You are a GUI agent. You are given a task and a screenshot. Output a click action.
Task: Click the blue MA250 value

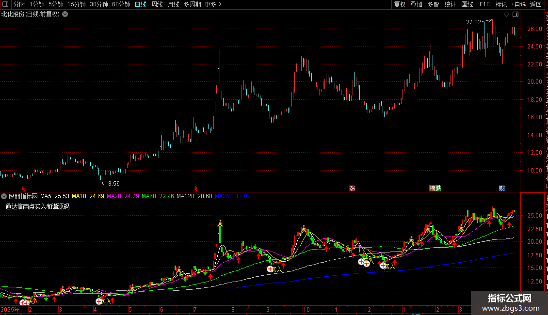pyautogui.click(x=232, y=196)
